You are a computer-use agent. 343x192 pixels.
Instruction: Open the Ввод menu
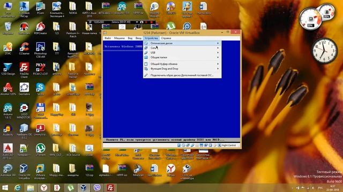(138, 38)
